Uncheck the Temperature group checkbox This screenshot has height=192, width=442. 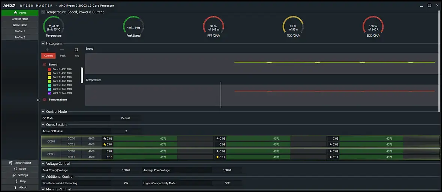point(44,99)
